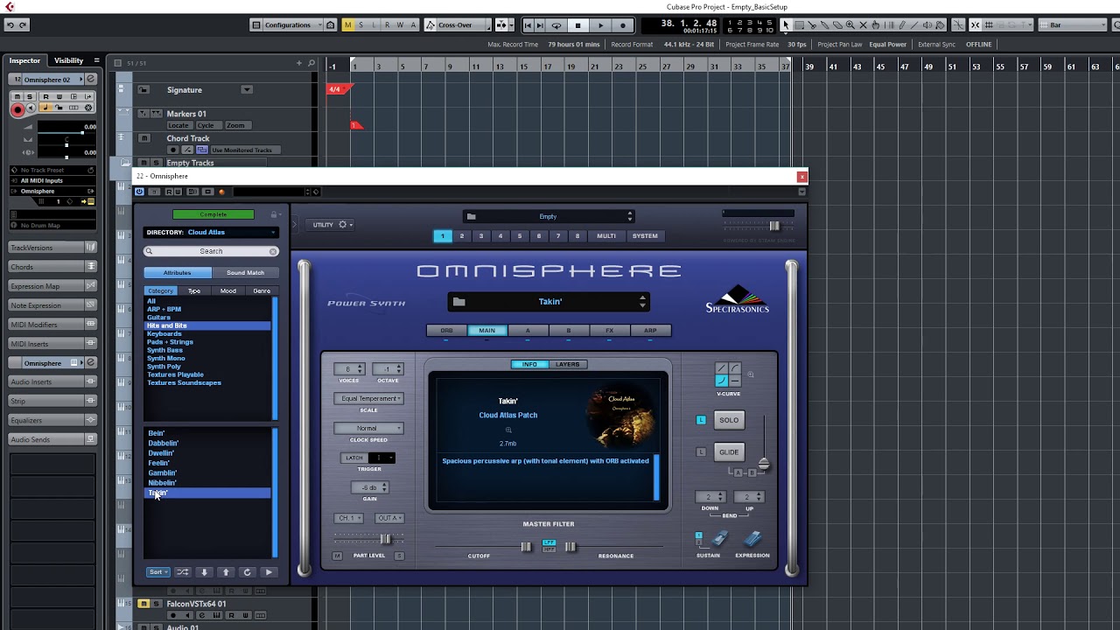The height and width of the screenshot is (630, 1120).
Task: Open the Clock Speed Normal dropdown
Action: click(x=368, y=429)
